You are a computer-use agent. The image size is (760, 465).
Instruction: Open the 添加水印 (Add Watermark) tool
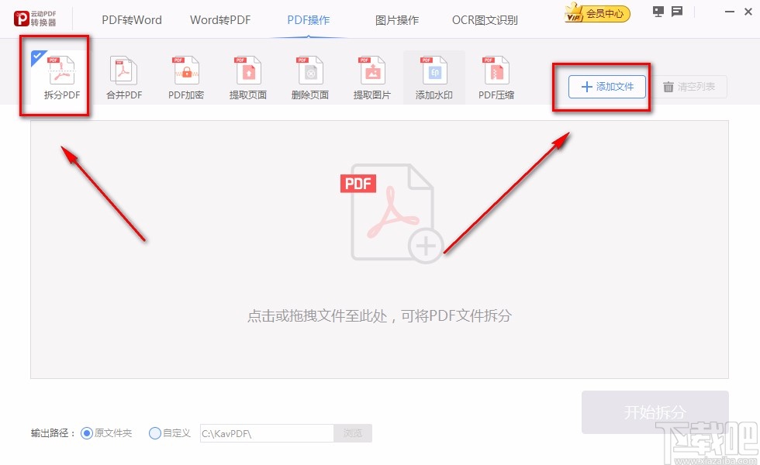434,75
